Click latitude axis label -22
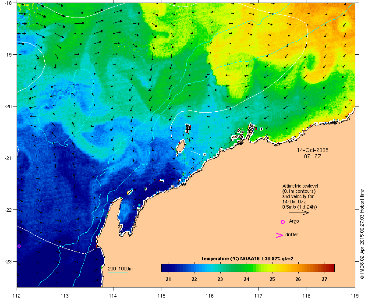Screen dimensions: 368x298 [8, 209]
